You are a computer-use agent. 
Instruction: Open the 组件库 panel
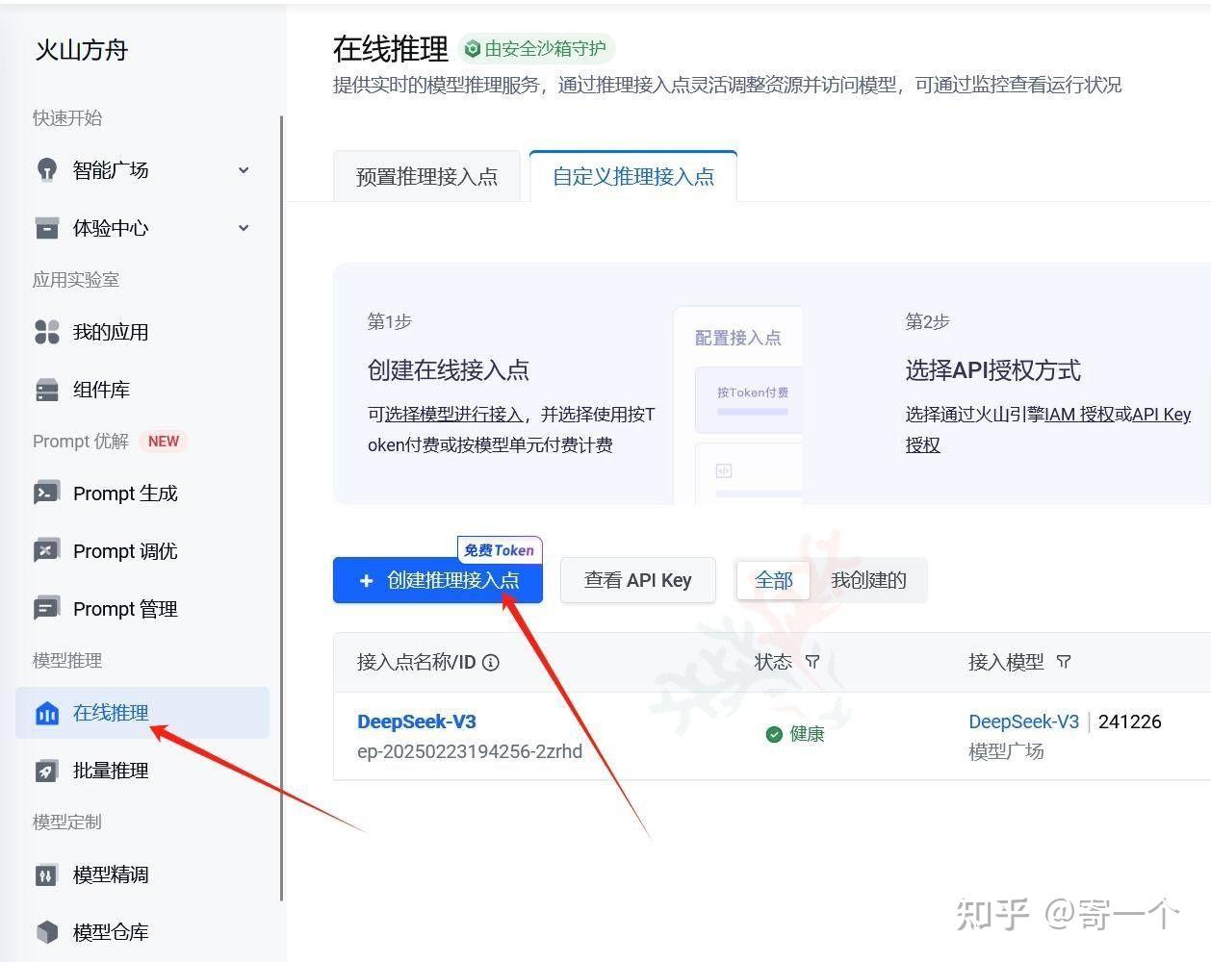click(102, 390)
